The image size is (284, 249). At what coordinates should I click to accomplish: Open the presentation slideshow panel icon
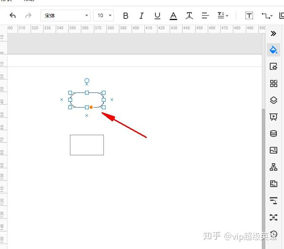tap(274, 117)
